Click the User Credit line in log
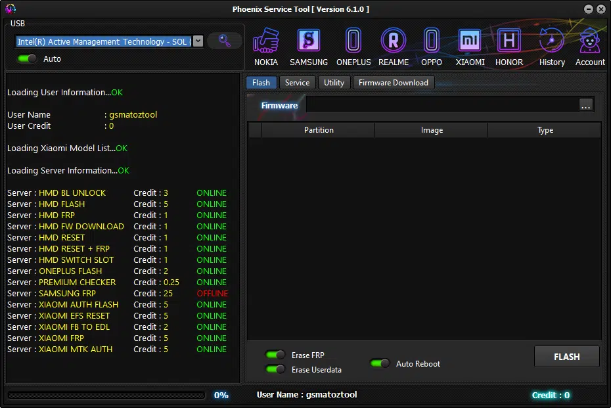Screen dimensions: 611x408 [60, 126]
